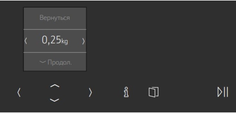Click the up chevron navigation key
This screenshot has height=113, width=236.
(x=55, y=86)
